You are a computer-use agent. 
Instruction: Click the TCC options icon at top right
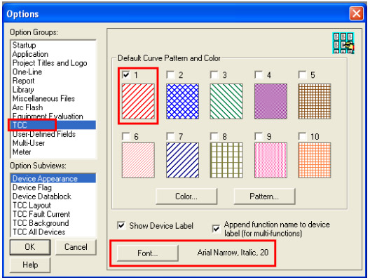pyautogui.click(x=343, y=43)
